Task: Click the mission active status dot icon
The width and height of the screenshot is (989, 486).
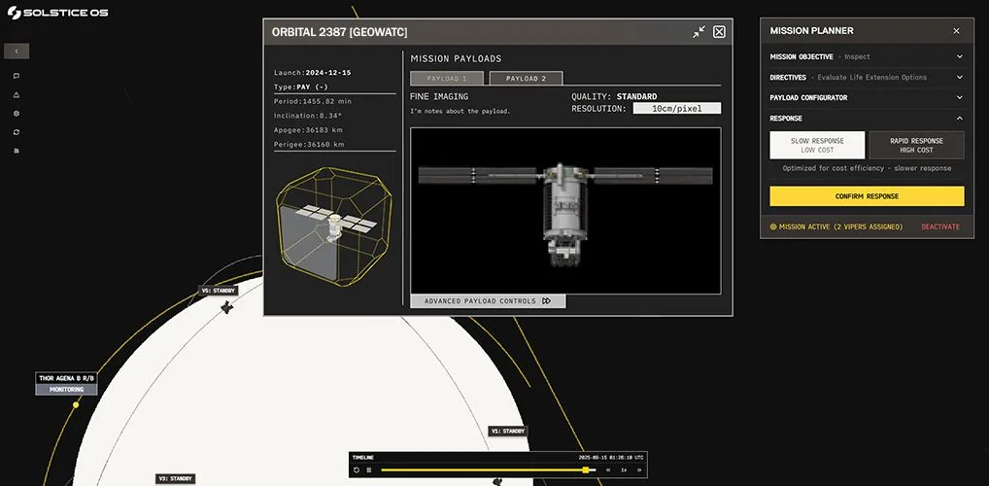Action: coord(773,226)
